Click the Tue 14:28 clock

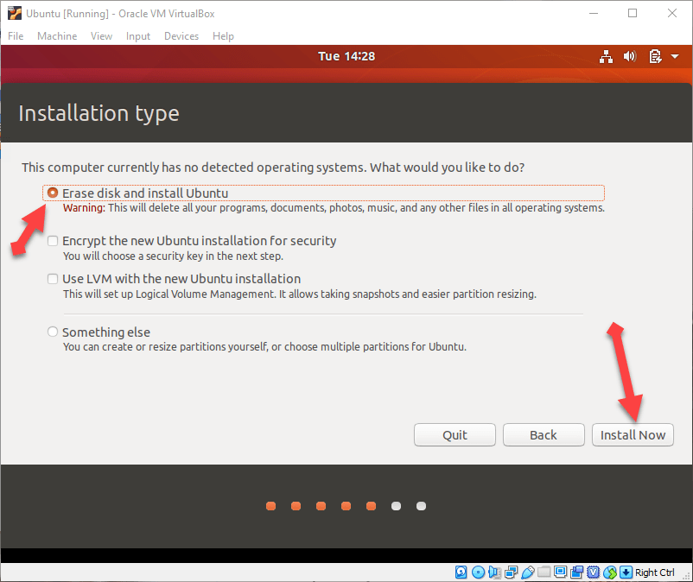(346, 57)
